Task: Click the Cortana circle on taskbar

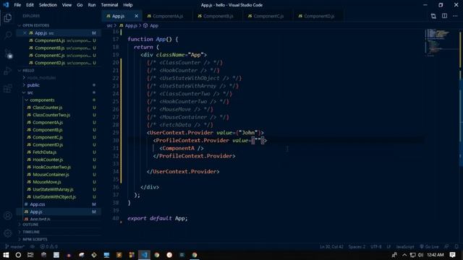Action: click(x=18, y=255)
